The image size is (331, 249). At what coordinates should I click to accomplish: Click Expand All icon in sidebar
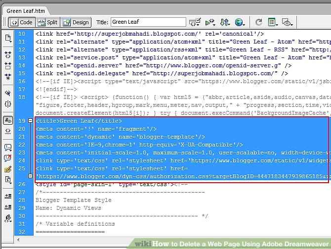(8, 77)
